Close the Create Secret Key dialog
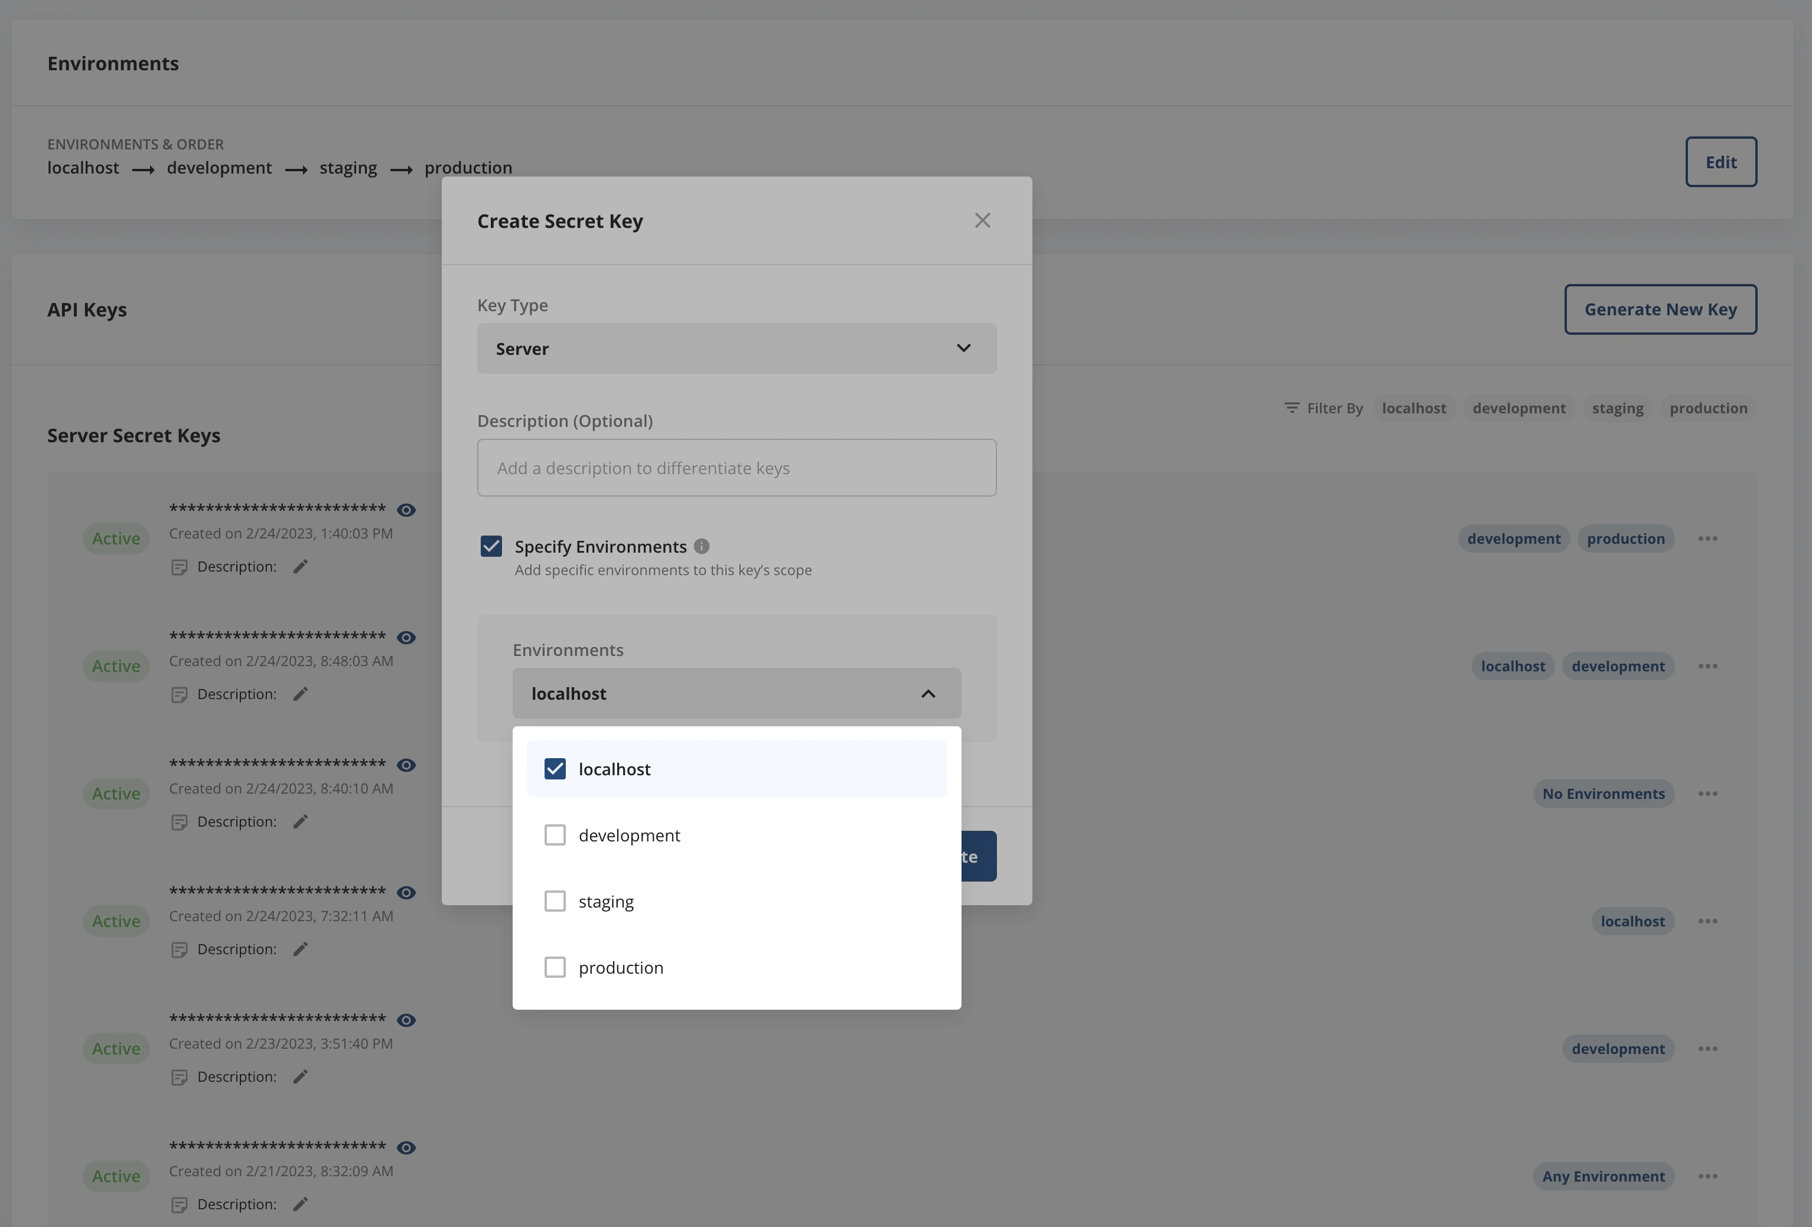 982,221
